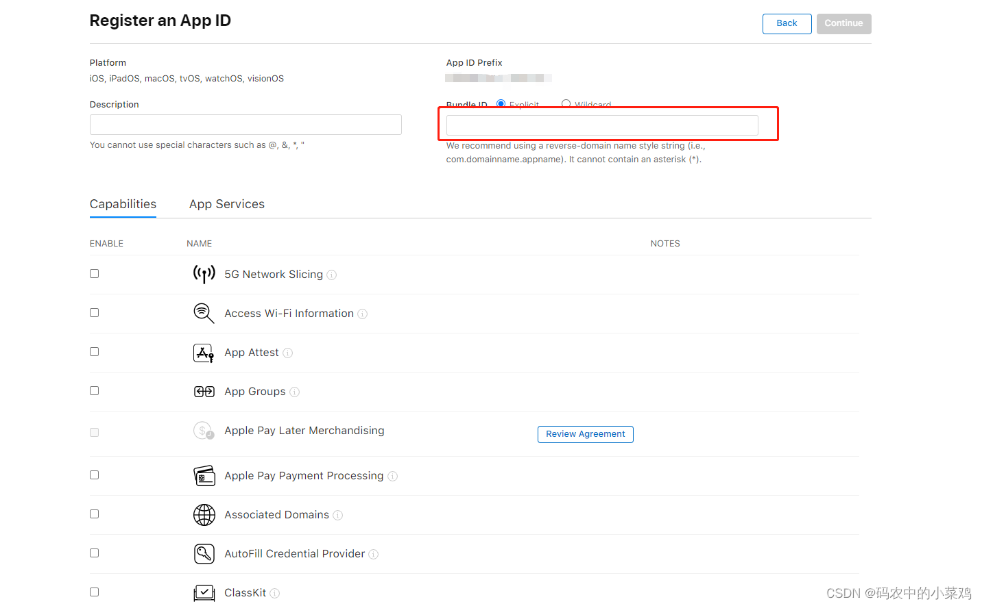Select the Wildcard Bundle ID radio button
982x606 pixels.
(566, 104)
